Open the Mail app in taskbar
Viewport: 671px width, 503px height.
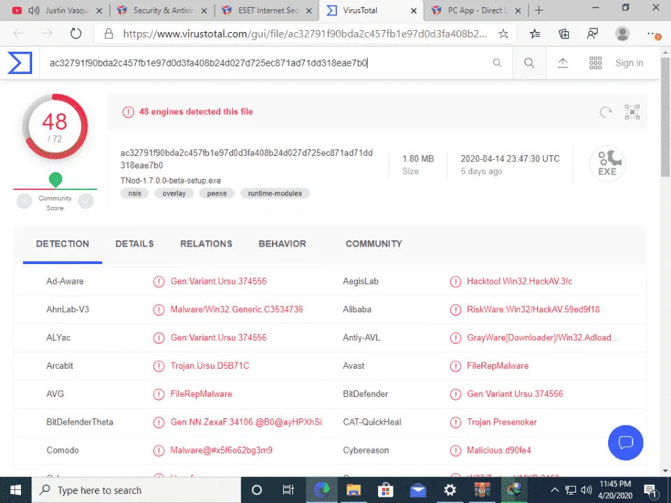(x=418, y=490)
